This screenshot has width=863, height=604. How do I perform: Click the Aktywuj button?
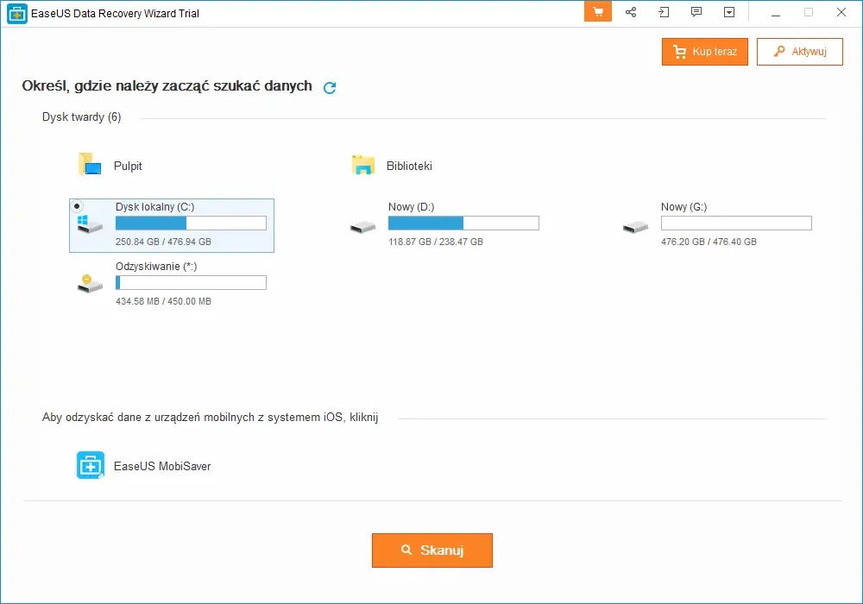(800, 52)
